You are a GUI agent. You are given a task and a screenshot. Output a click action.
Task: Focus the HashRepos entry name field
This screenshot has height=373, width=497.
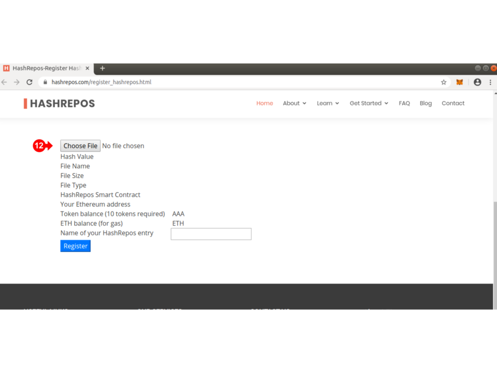(x=211, y=234)
